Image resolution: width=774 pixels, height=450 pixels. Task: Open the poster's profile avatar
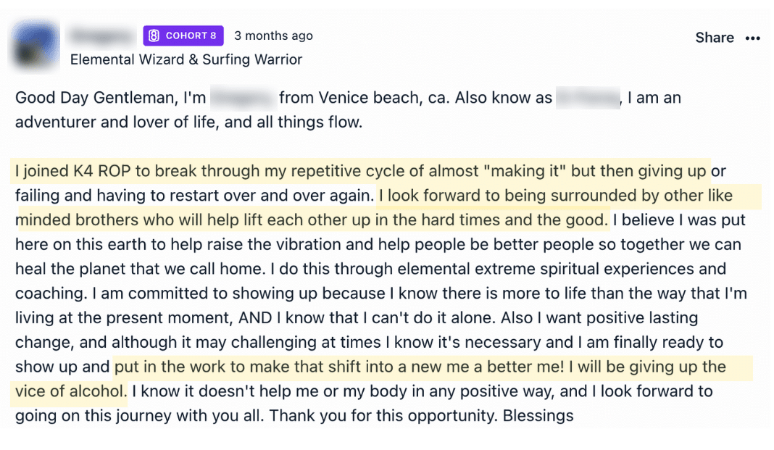tap(36, 46)
